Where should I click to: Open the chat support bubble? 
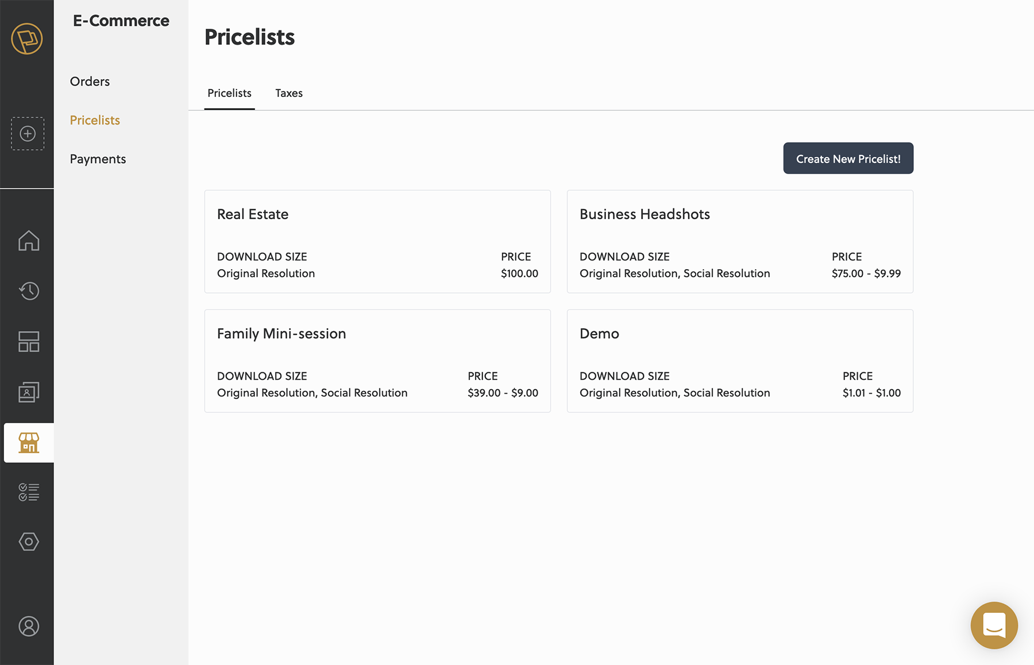pos(994,625)
